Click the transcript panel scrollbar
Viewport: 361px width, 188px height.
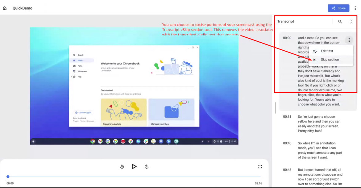point(276,108)
